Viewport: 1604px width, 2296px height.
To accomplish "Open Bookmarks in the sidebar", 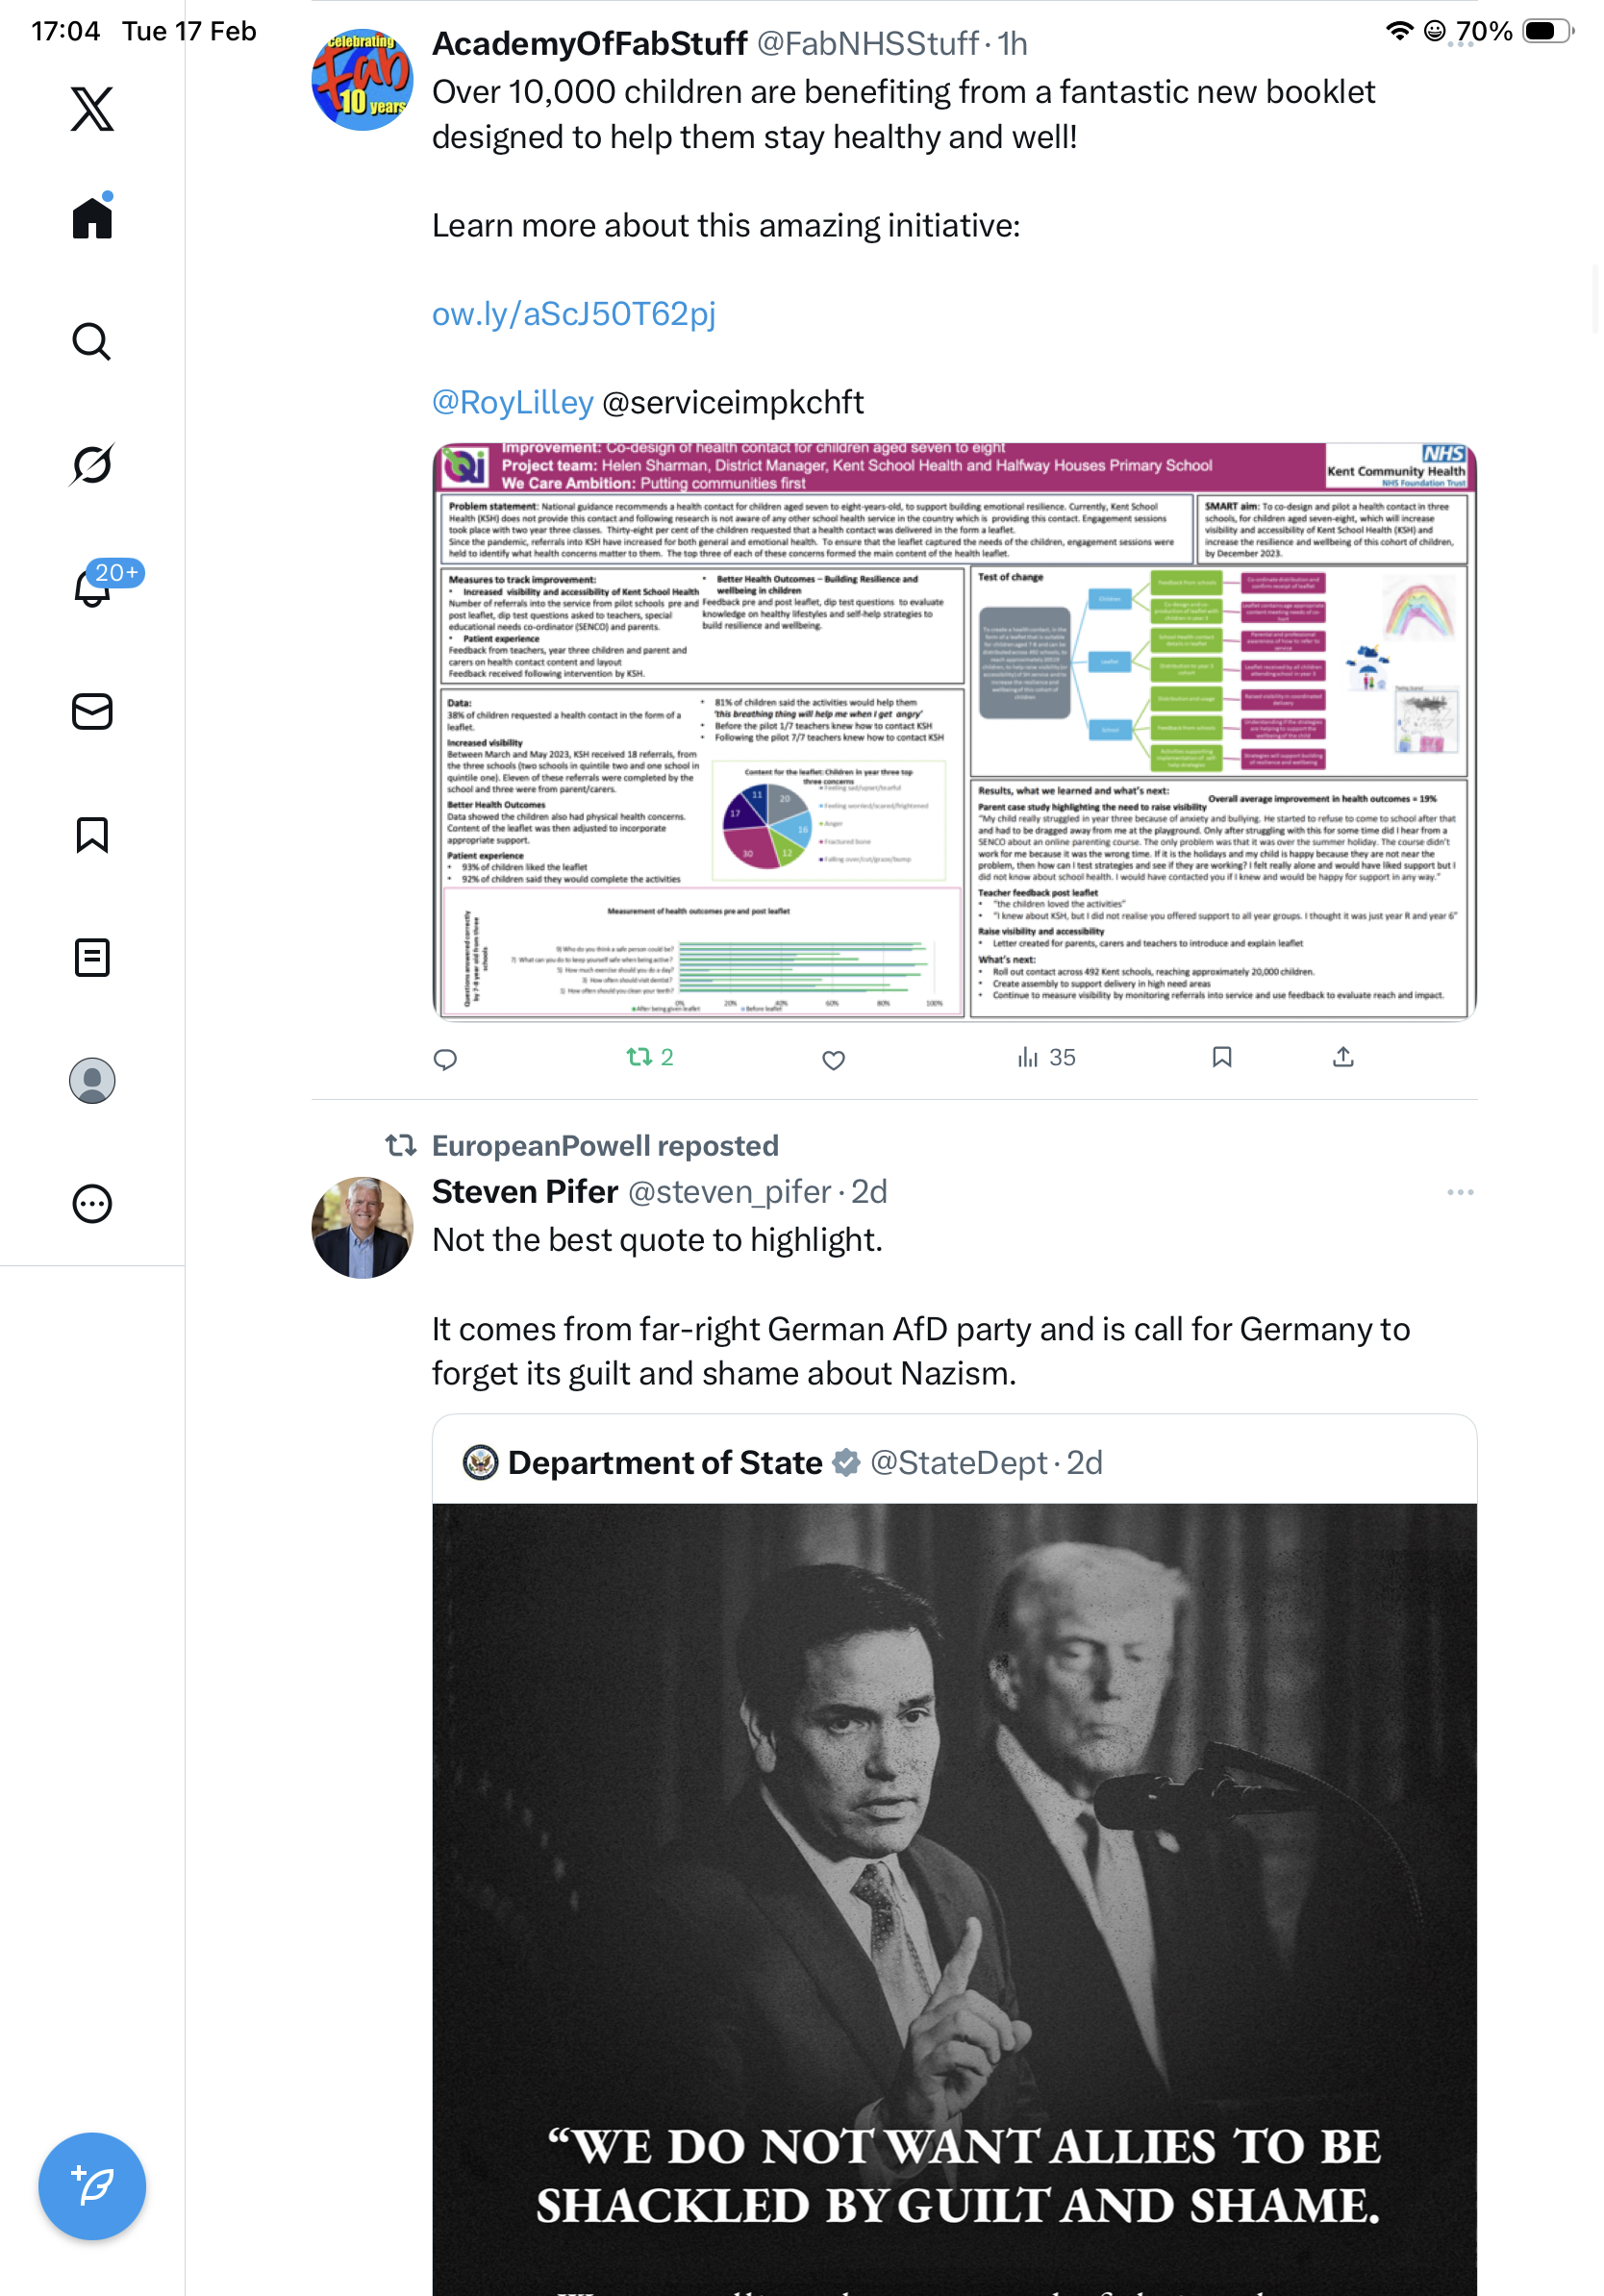I will (92, 834).
